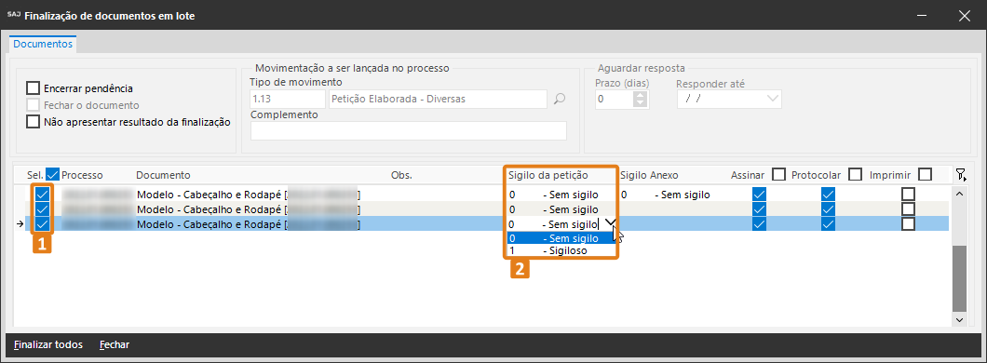Image resolution: width=987 pixels, height=363 pixels.
Task: Toggle Encerrar pendência checkbox
Action: [33, 88]
